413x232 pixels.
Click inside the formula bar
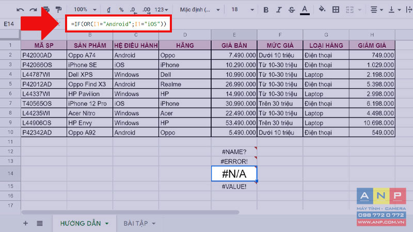point(119,24)
